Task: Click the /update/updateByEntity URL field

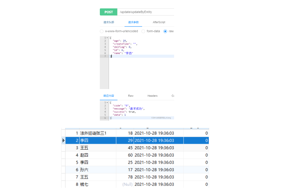Action: (x=135, y=12)
